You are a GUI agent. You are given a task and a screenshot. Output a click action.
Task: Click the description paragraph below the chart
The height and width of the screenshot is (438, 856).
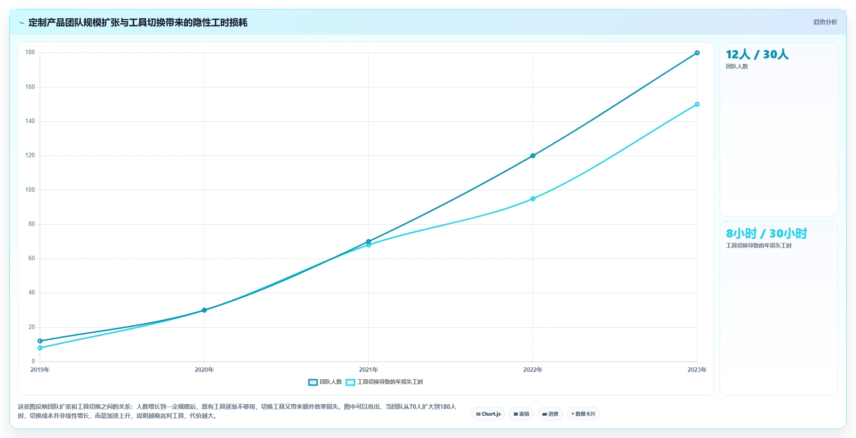pos(237,411)
